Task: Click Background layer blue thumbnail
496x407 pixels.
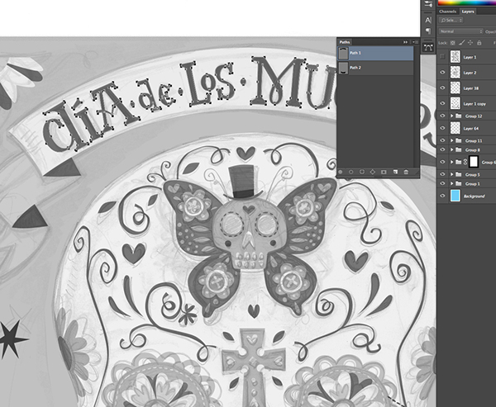Action: pyautogui.click(x=455, y=196)
